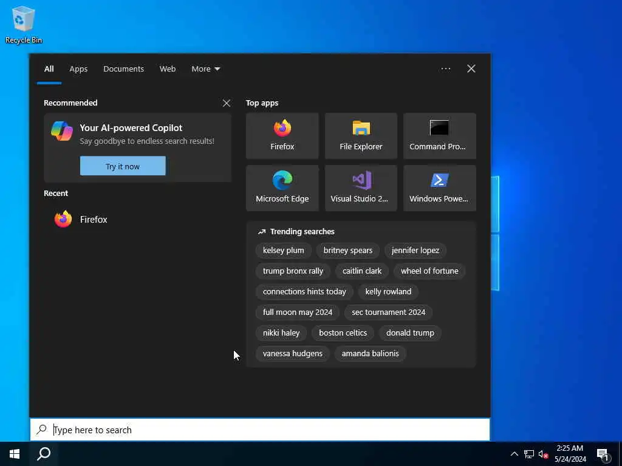Search trending sec tournament 2024

click(x=388, y=312)
